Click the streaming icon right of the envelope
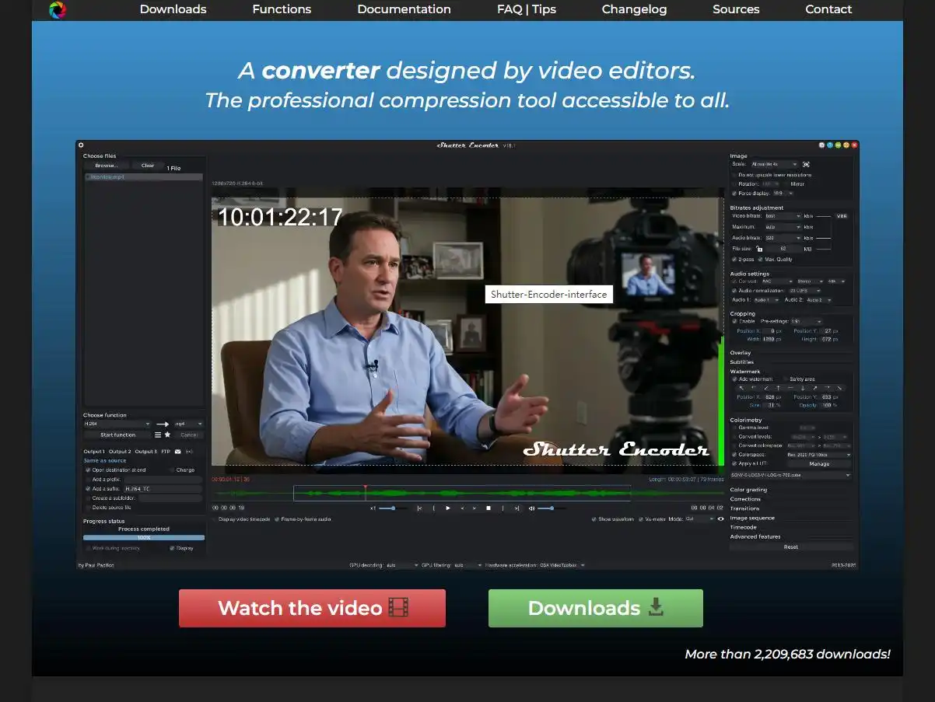 click(x=189, y=452)
